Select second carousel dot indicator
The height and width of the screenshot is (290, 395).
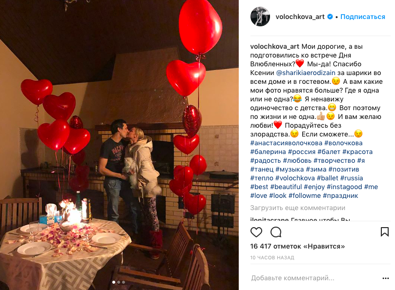click(x=119, y=282)
